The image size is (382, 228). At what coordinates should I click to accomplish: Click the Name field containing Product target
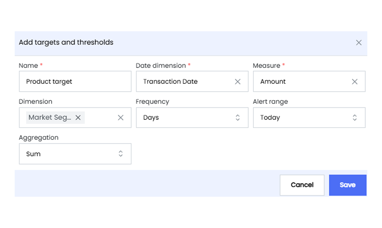pos(75,81)
